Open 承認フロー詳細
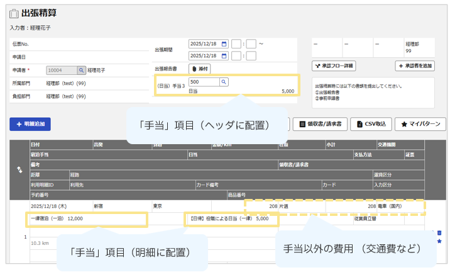 (334, 66)
